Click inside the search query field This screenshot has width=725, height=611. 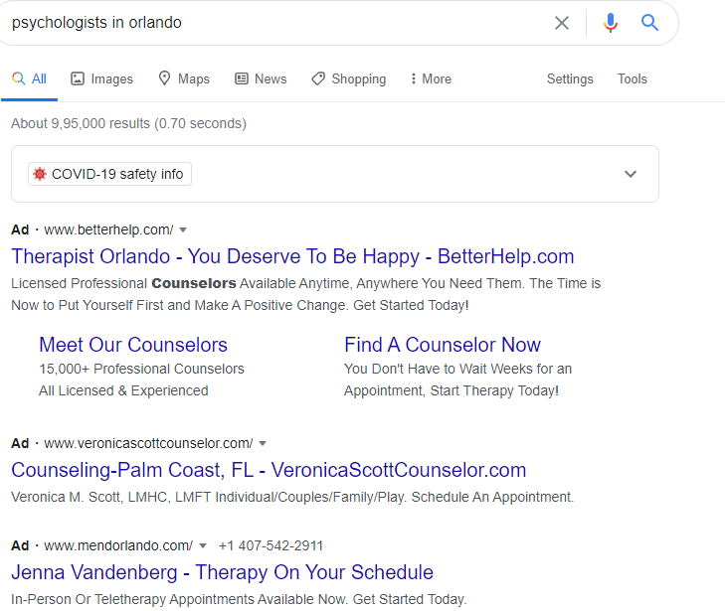point(277,23)
